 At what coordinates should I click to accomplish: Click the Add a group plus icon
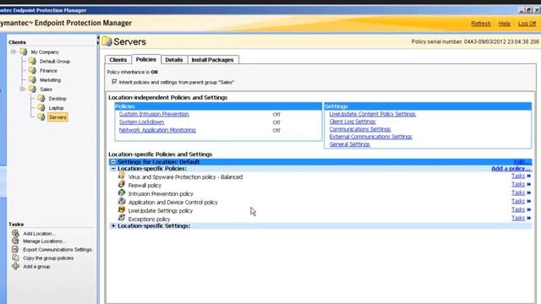(x=15, y=266)
